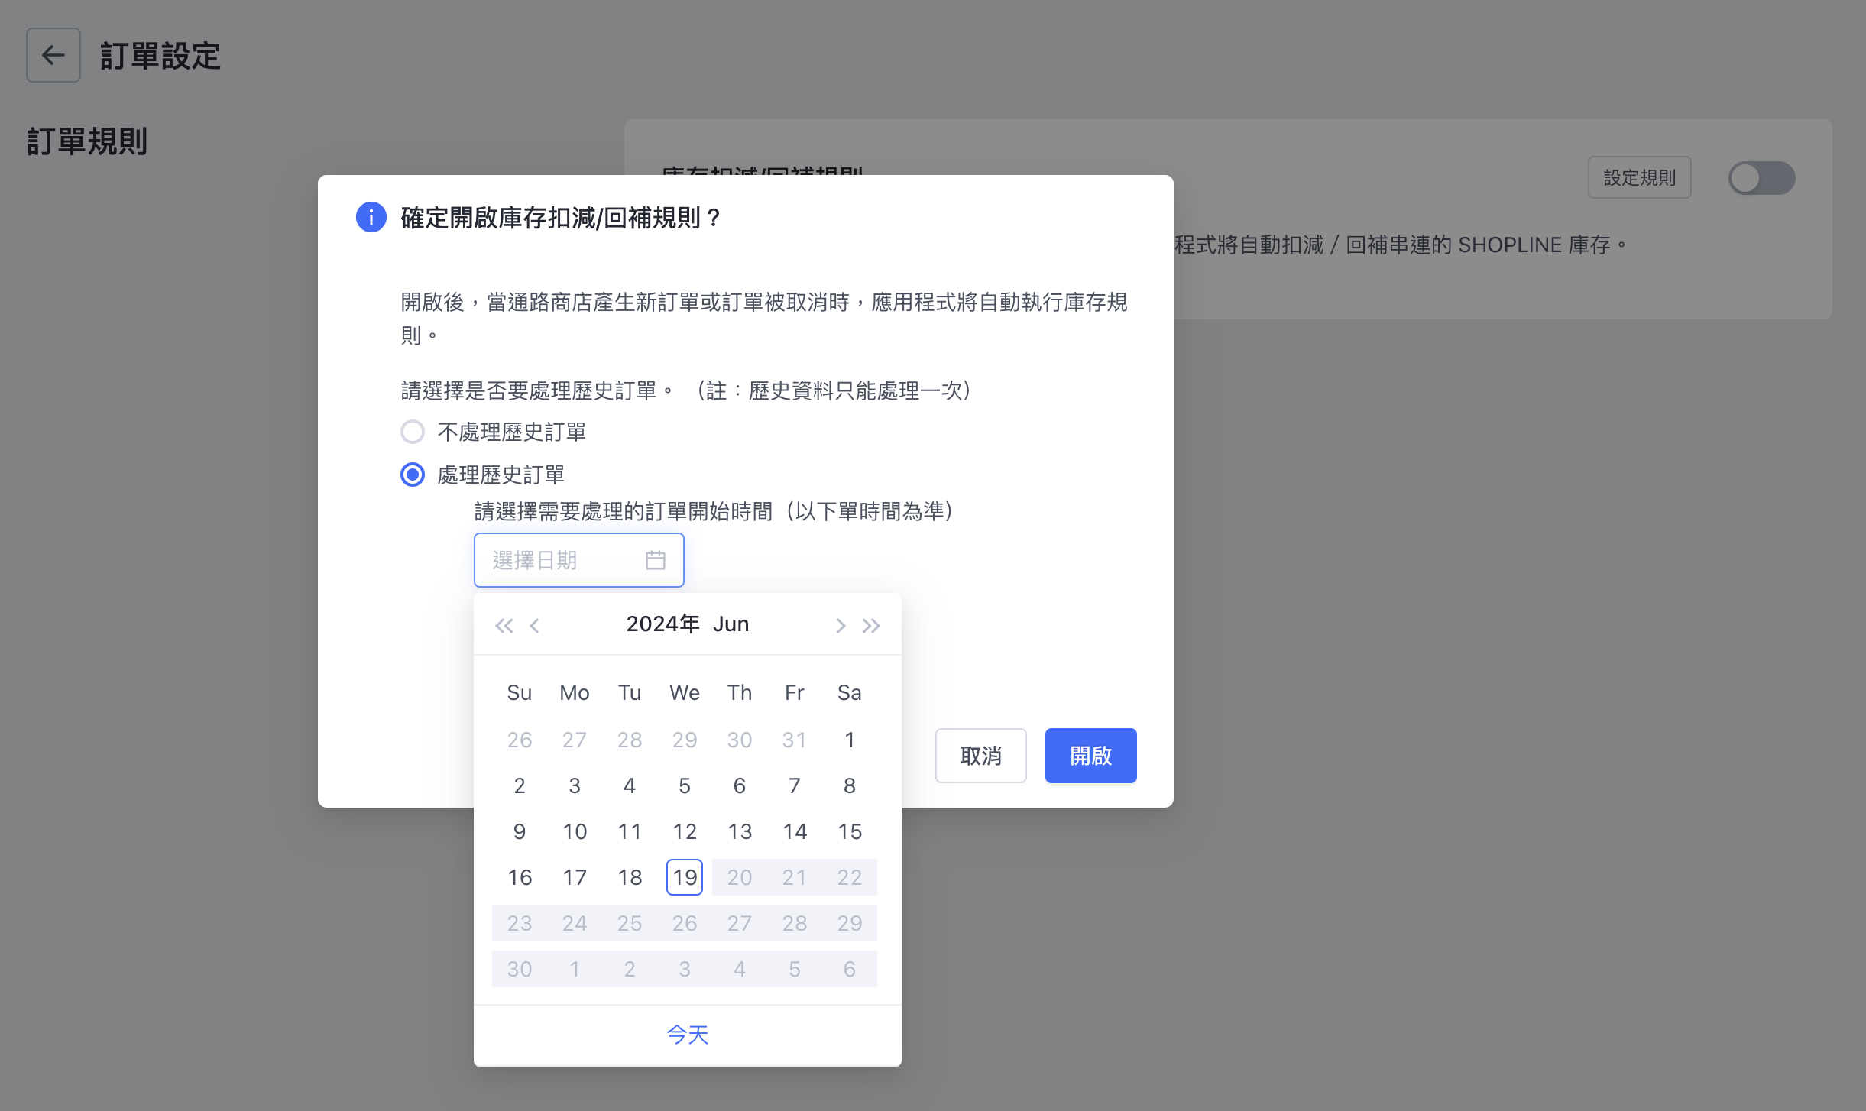
Task: Go back using the arrow button
Action: point(53,55)
